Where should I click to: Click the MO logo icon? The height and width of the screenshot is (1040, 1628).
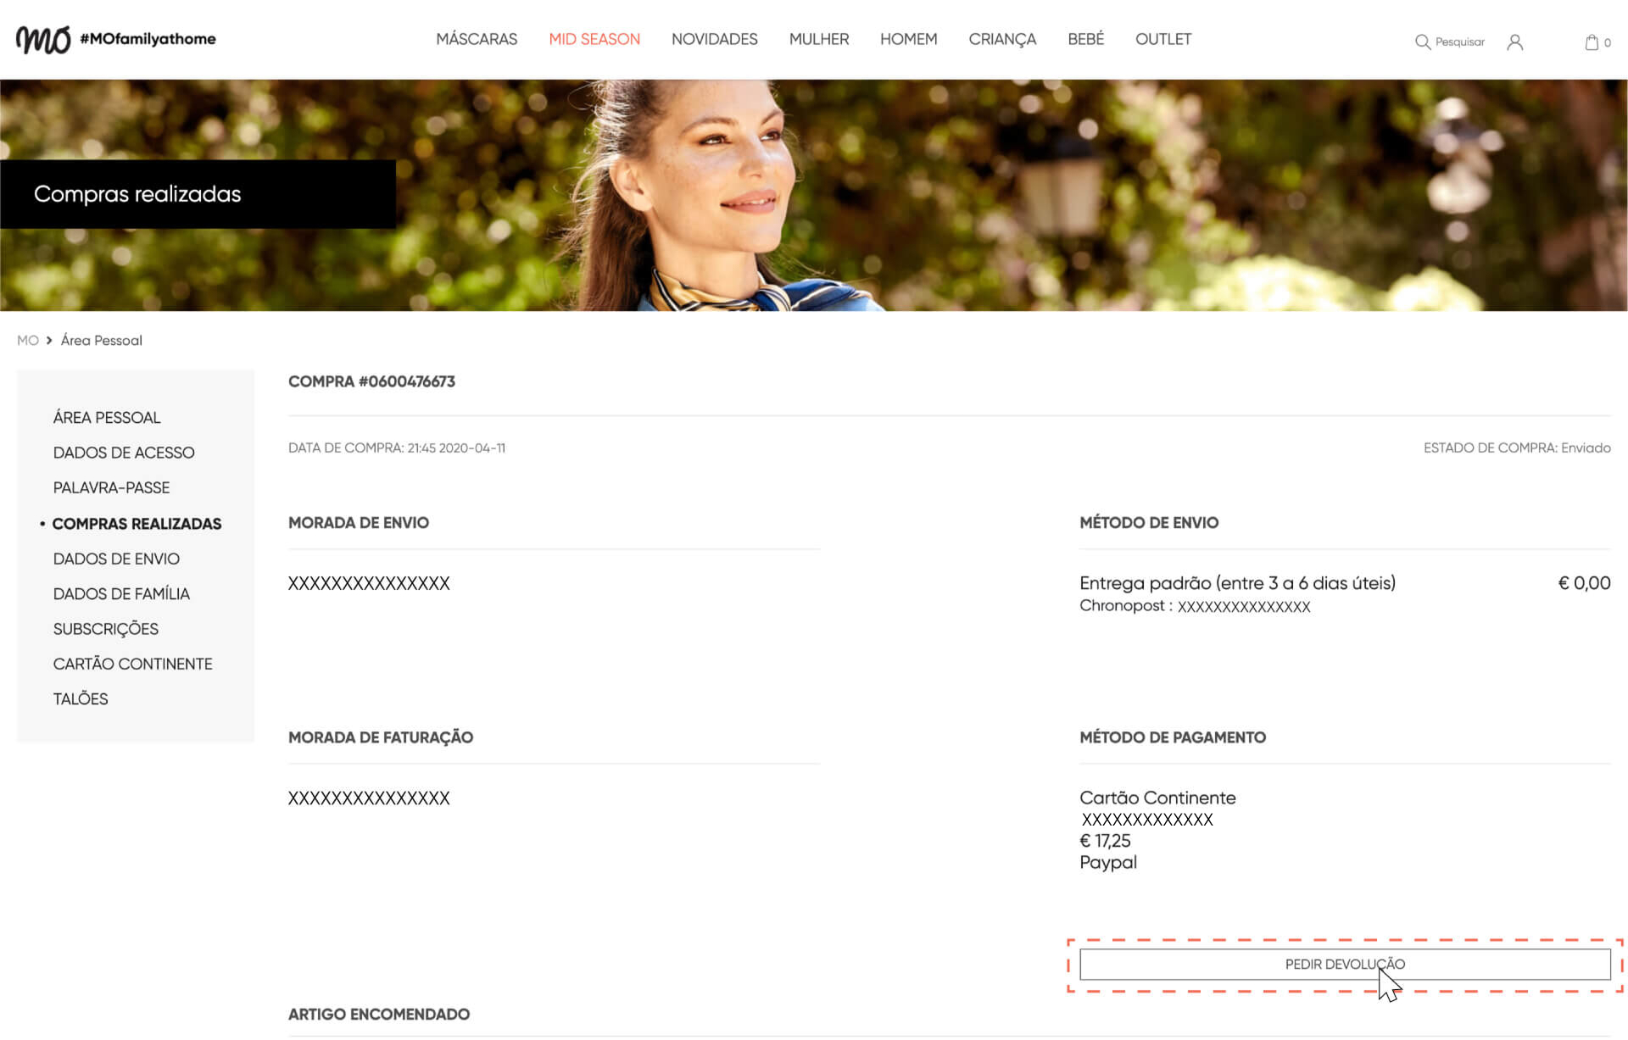[43, 39]
